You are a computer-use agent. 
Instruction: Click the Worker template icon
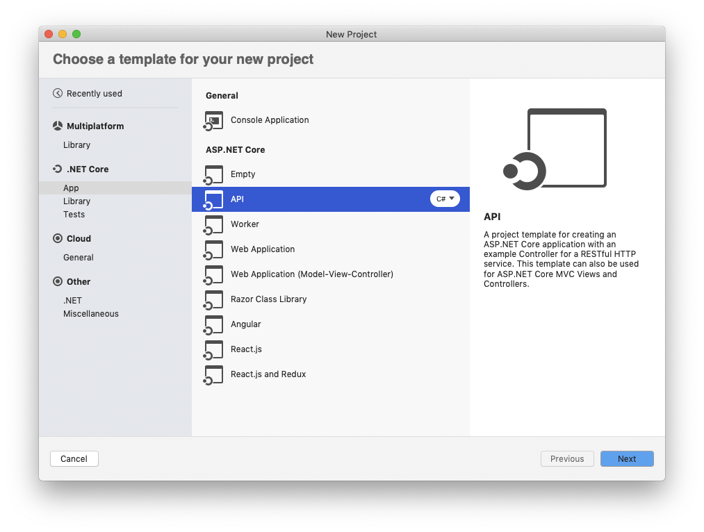pyautogui.click(x=213, y=225)
